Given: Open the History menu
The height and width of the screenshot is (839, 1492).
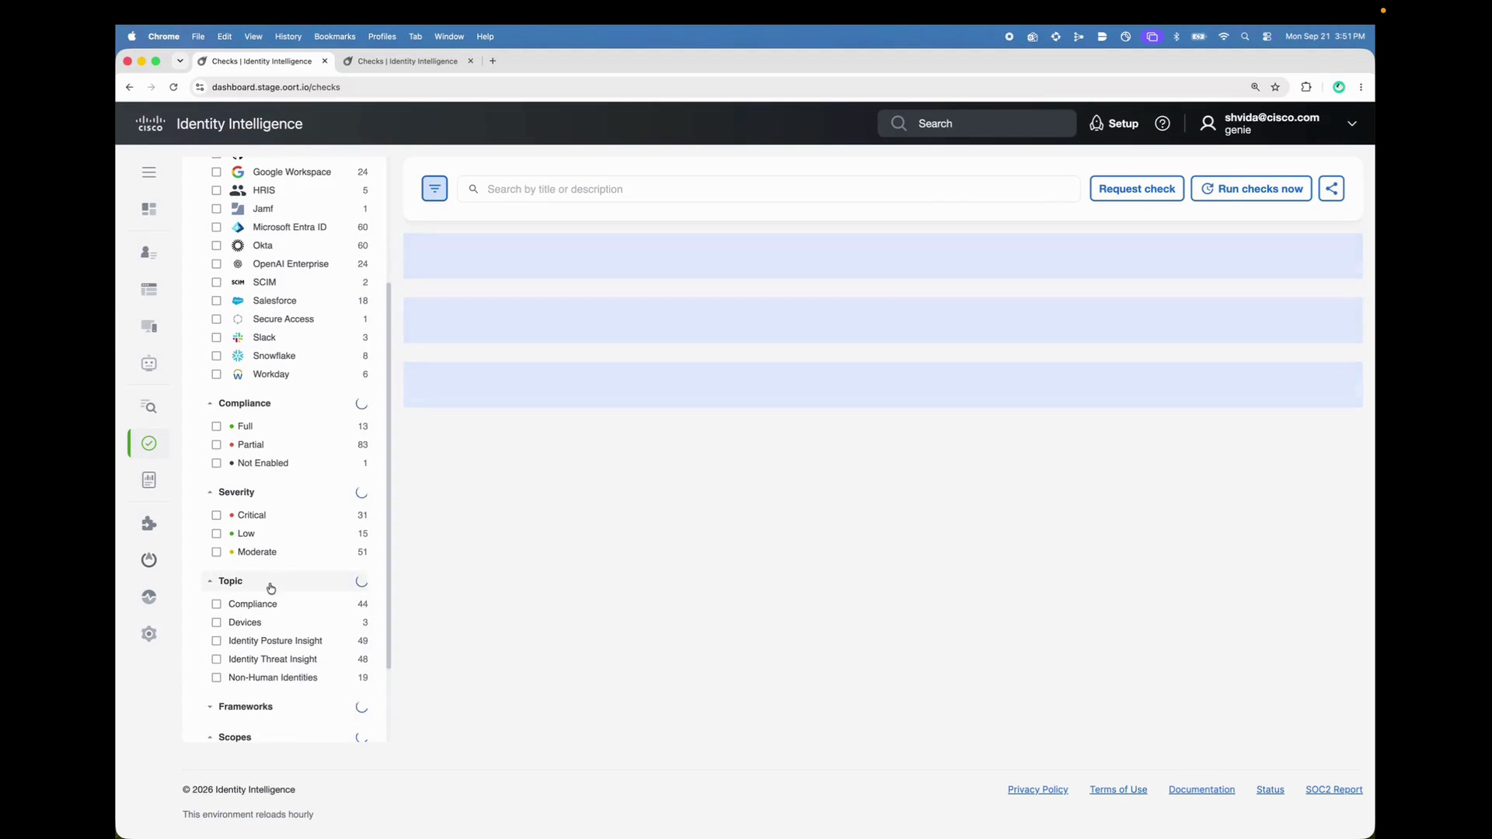Looking at the screenshot, I should [x=288, y=37].
